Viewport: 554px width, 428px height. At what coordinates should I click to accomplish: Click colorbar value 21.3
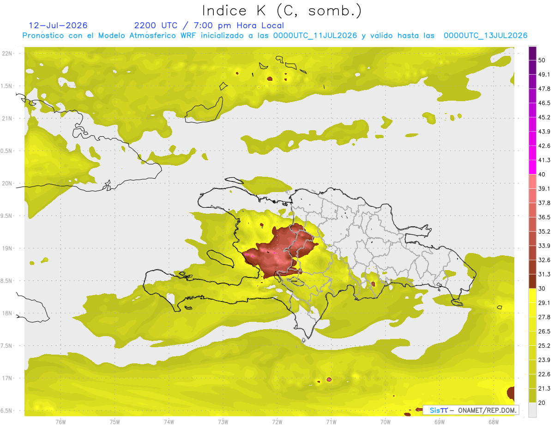[x=544, y=389]
